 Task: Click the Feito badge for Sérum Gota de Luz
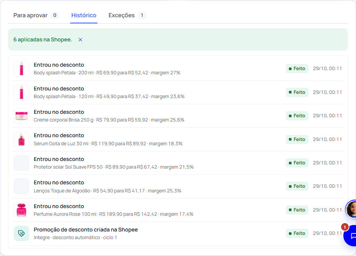point(297,139)
